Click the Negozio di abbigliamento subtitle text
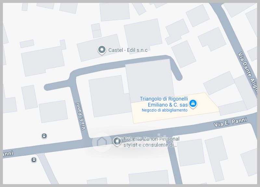Viewport: 260px width, 187px height. [164, 110]
